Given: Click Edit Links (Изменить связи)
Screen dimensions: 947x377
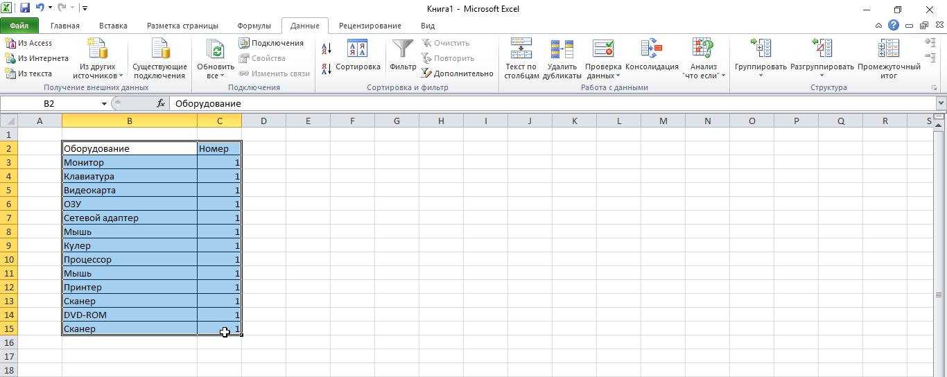Looking at the screenshot, I should 275,73.
